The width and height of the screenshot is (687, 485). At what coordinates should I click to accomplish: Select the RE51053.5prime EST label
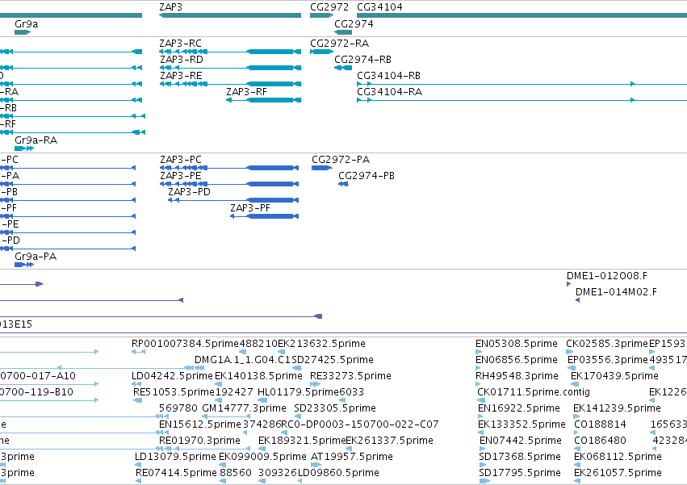[174, 392]
